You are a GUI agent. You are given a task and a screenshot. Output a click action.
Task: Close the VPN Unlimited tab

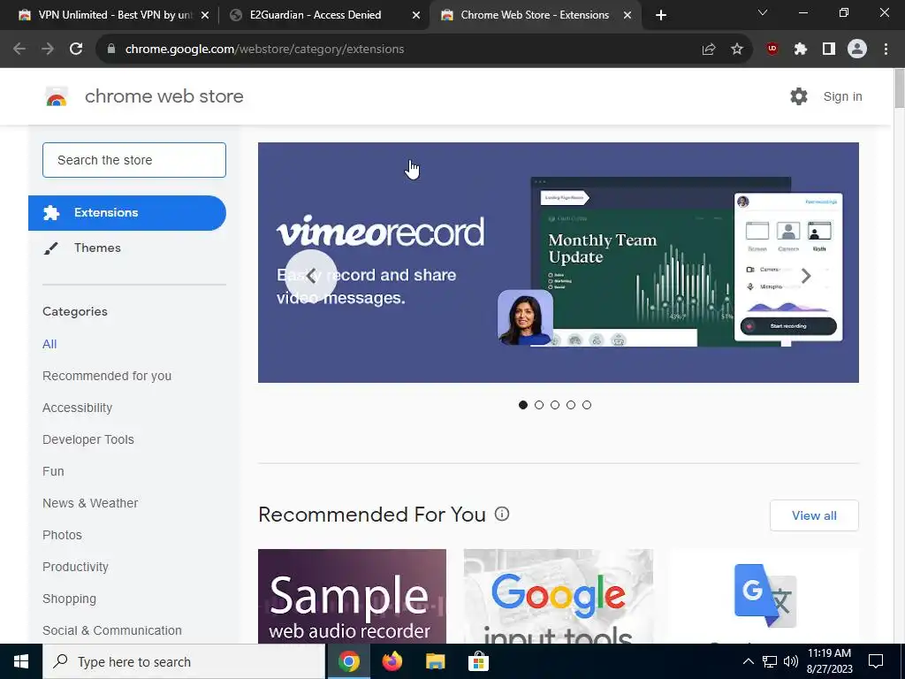pos(205,15)
